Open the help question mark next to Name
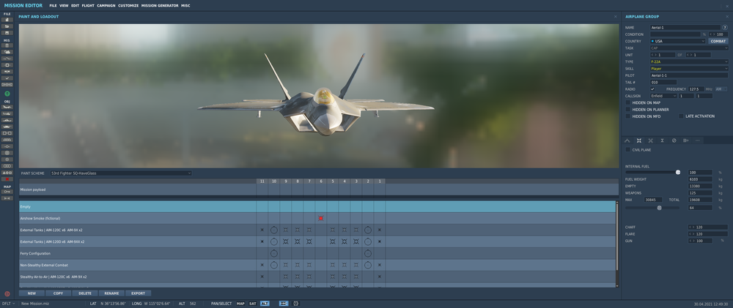The height and width of the screenshot is (308, 733). (x=725, y=28)
